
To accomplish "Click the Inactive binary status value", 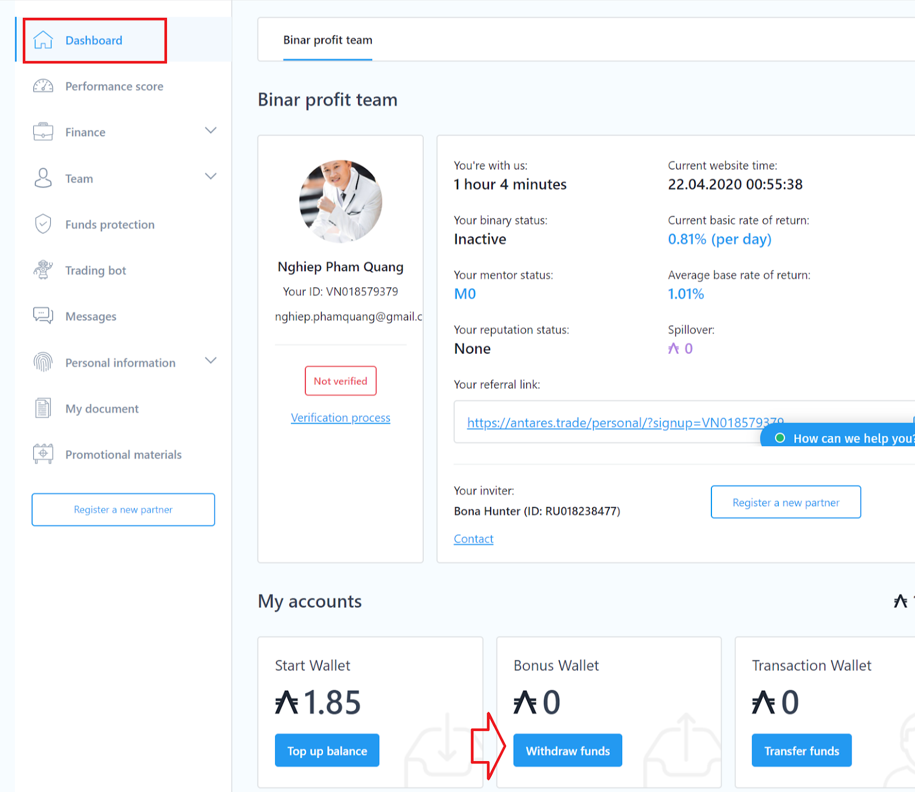I will click(x=480, y=239).
